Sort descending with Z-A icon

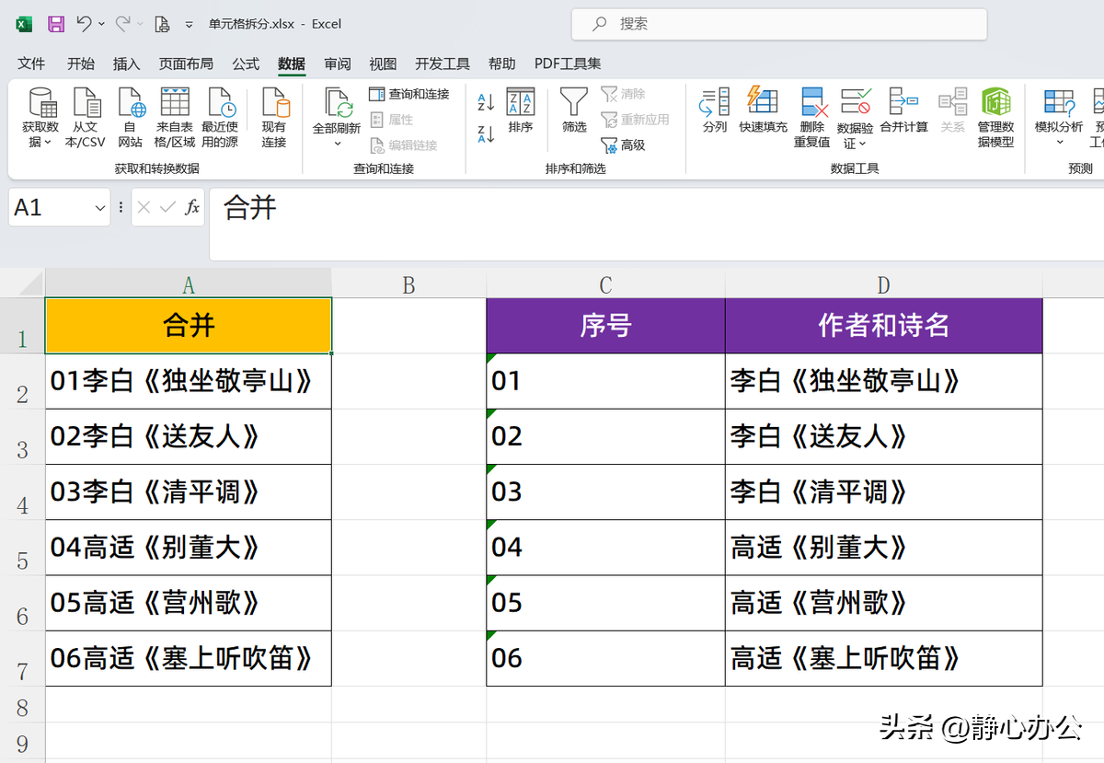[486, 133]
